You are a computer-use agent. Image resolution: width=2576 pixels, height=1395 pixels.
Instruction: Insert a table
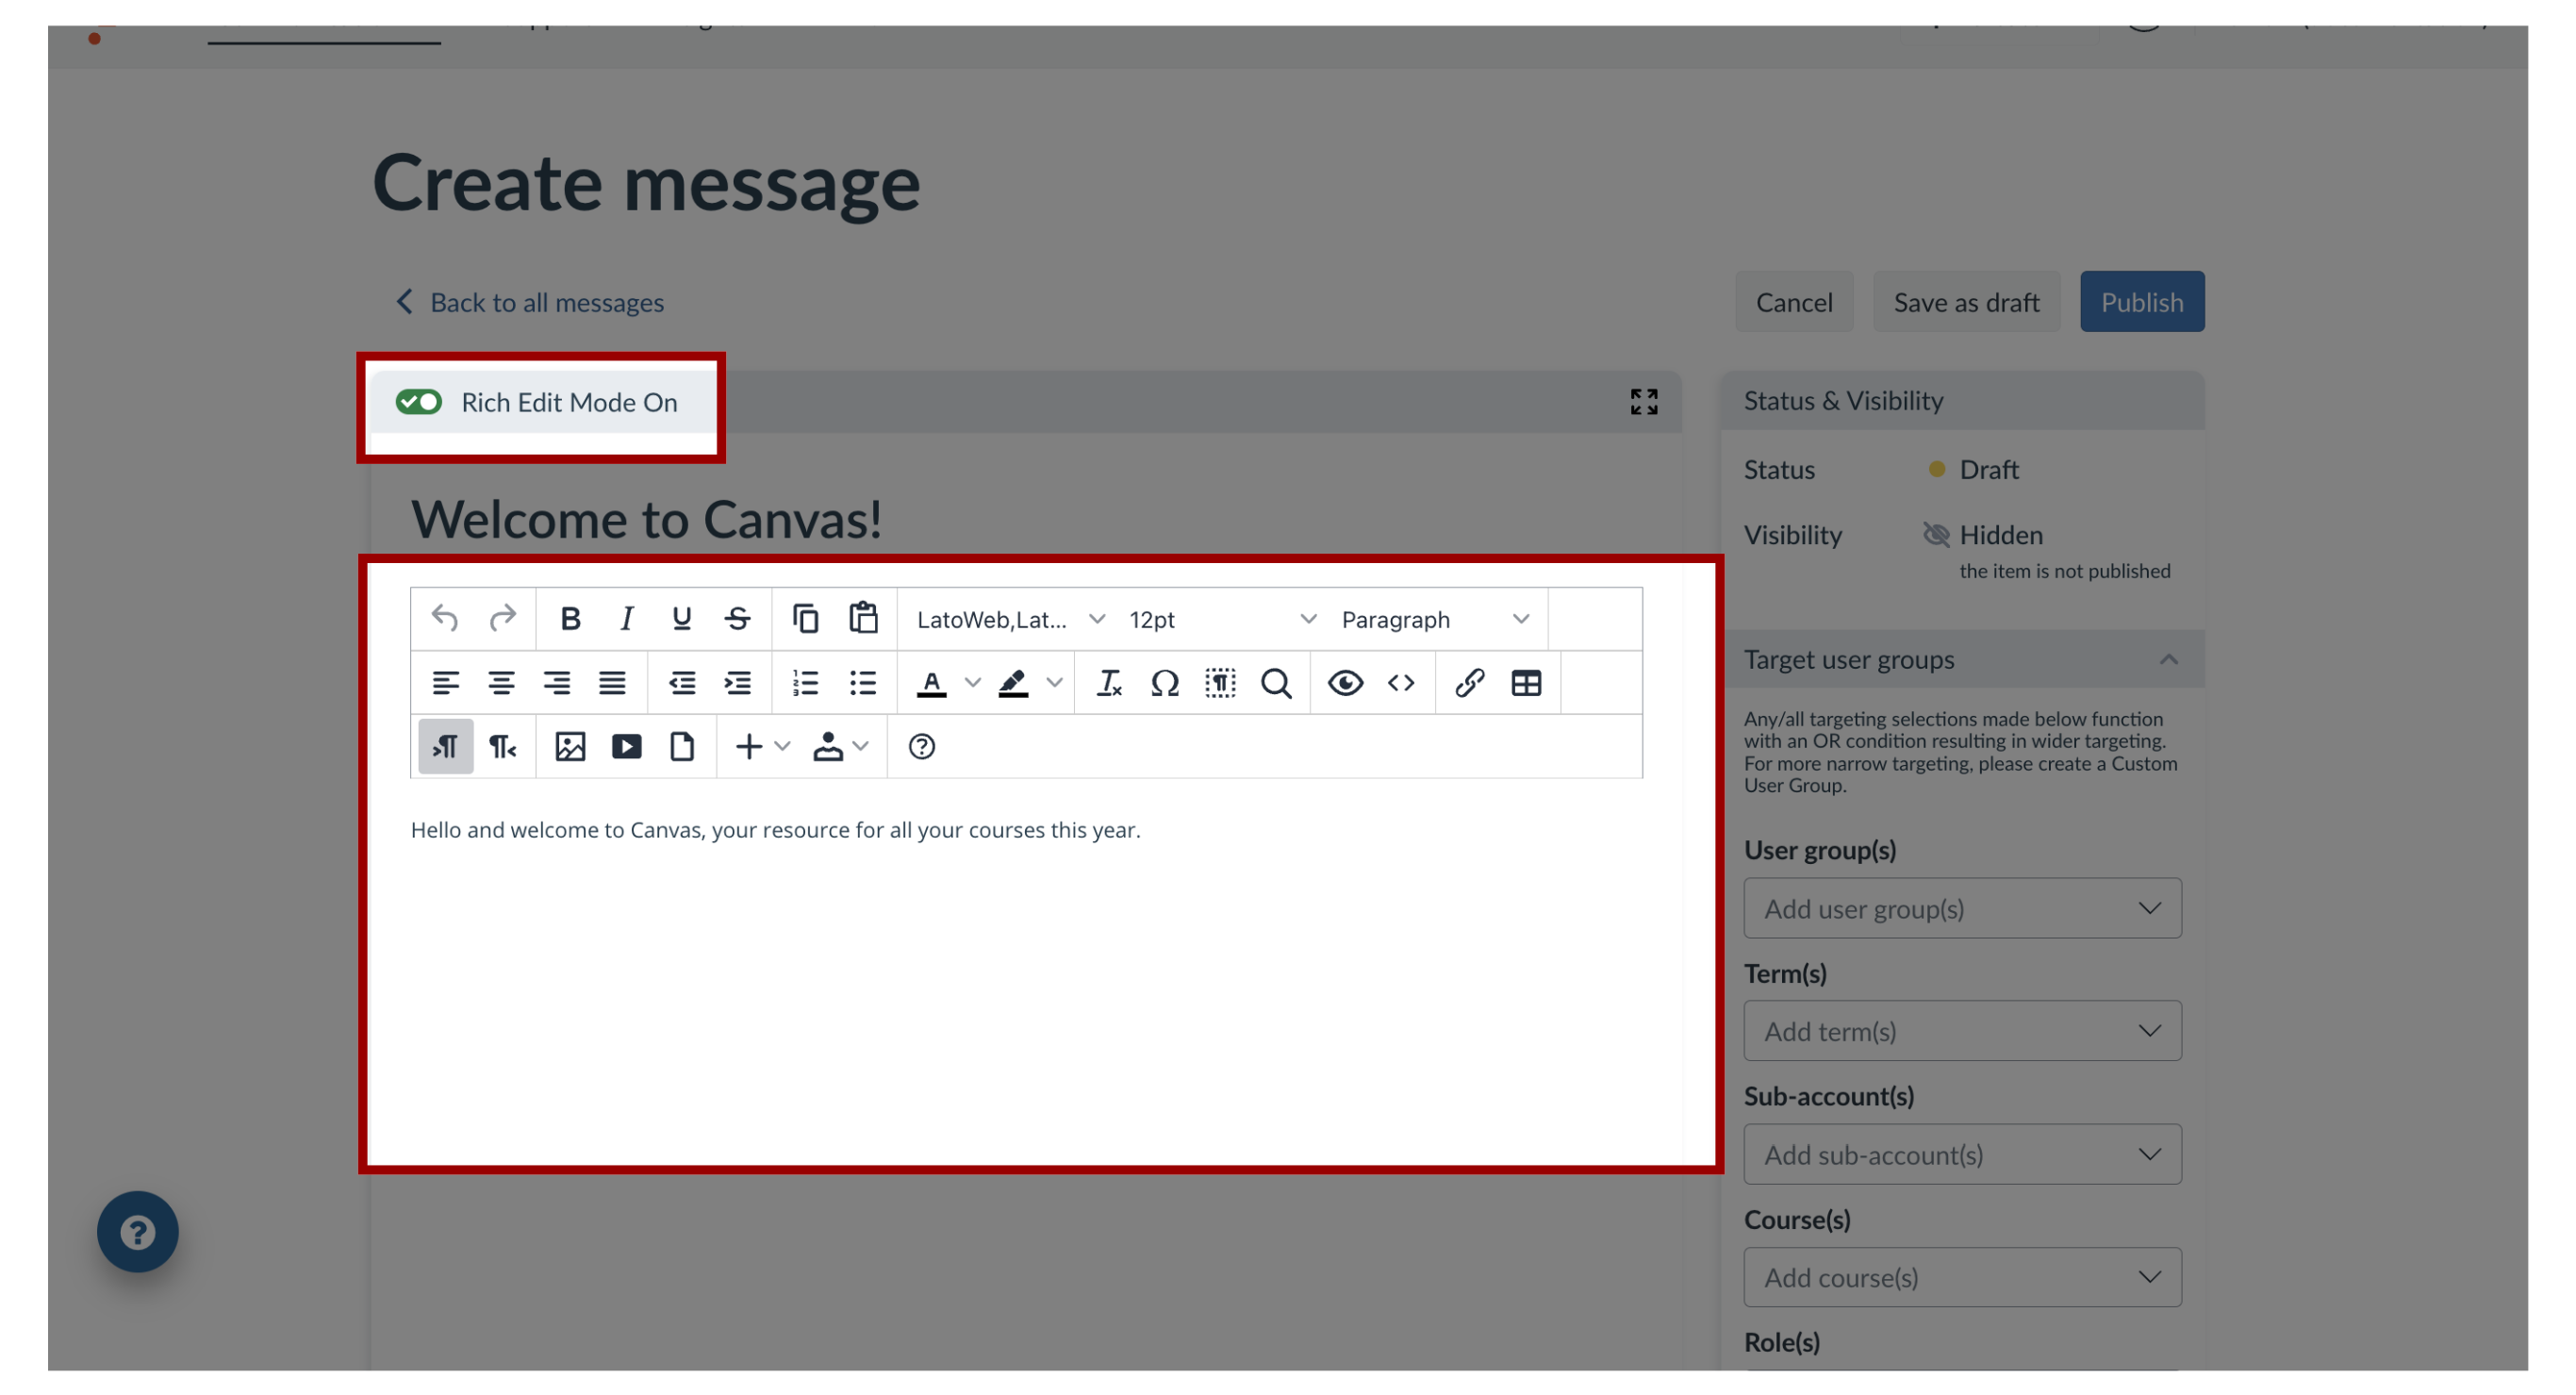(1526, 683)
